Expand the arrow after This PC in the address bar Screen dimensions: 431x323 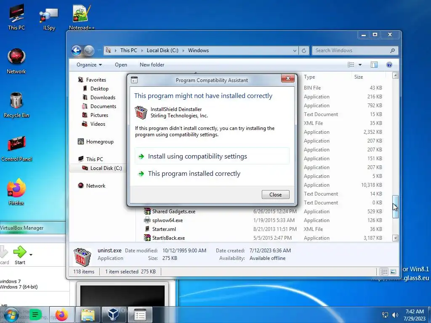pos(142,50)
